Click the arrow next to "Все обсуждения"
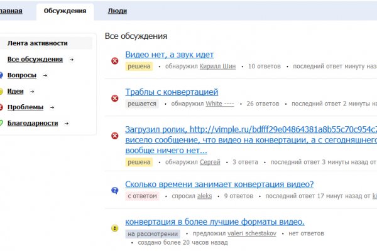 tap(71, 60)
